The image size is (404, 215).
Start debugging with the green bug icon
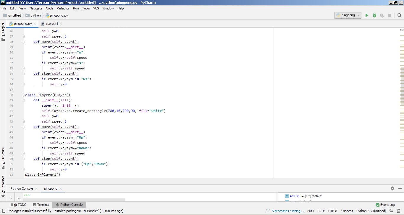pos(374,15)
